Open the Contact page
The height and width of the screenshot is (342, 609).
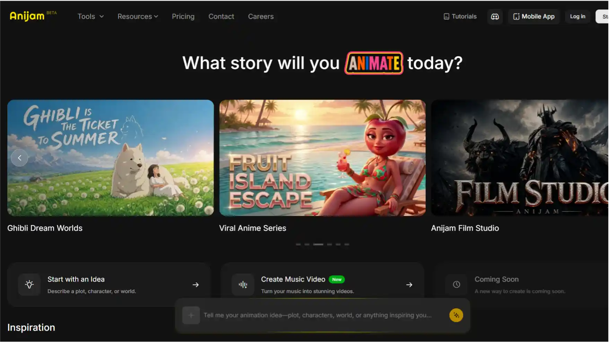[x=221, y=17]
